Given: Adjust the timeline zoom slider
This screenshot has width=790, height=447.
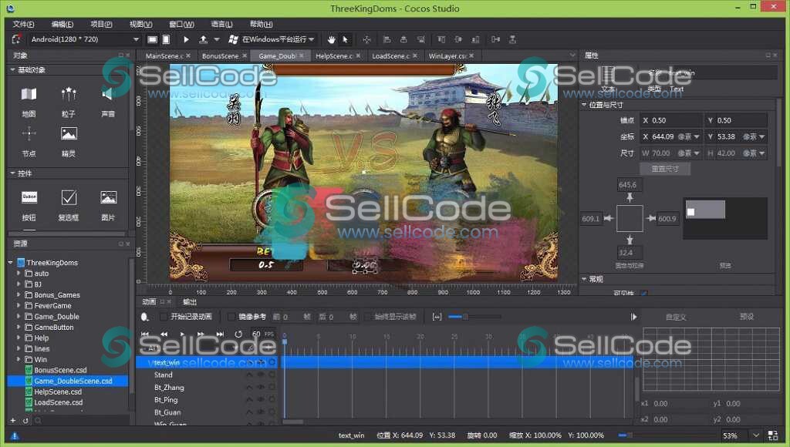Looking at the screenshot, I should click(x=464, y=317).
